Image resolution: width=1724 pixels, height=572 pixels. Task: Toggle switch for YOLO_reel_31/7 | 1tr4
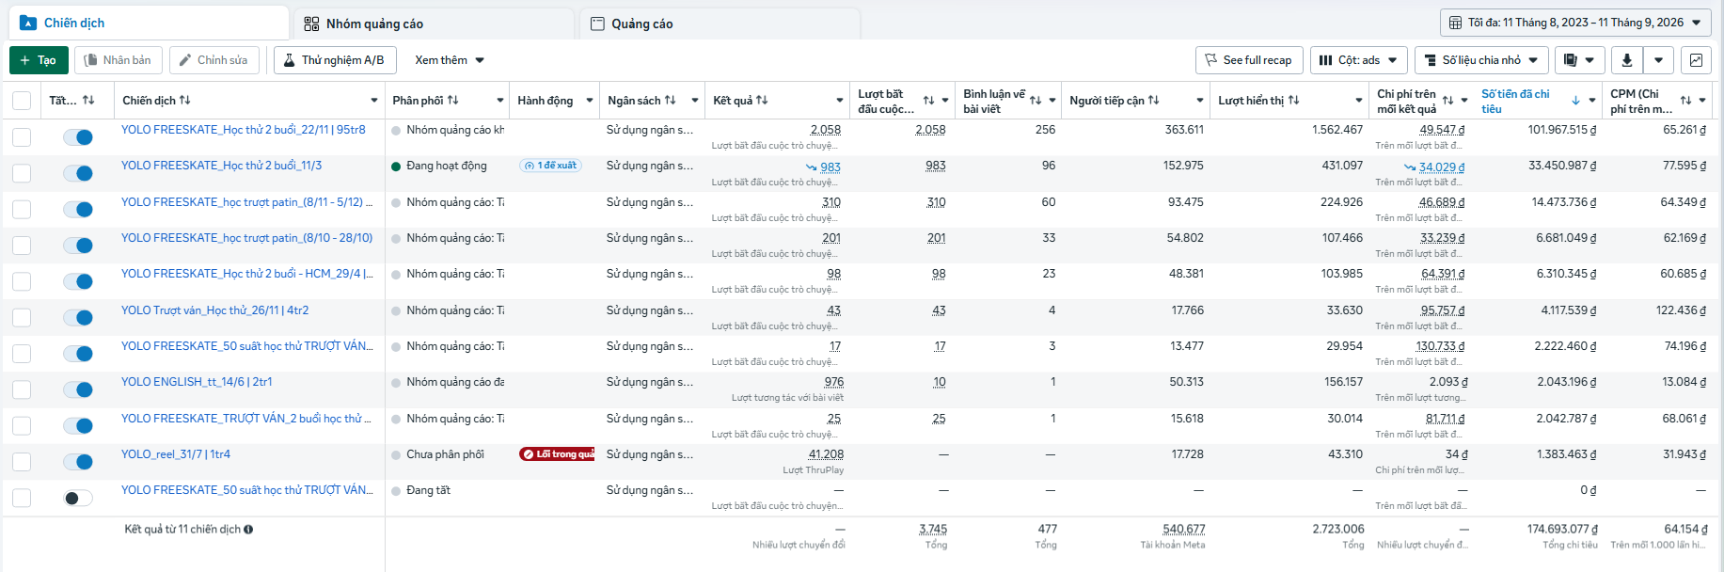tap(78, 462)
